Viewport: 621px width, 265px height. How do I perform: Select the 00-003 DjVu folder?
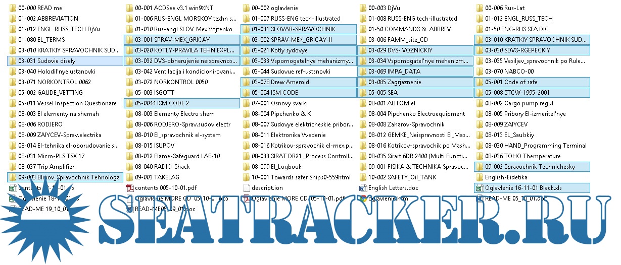(385, 8)
